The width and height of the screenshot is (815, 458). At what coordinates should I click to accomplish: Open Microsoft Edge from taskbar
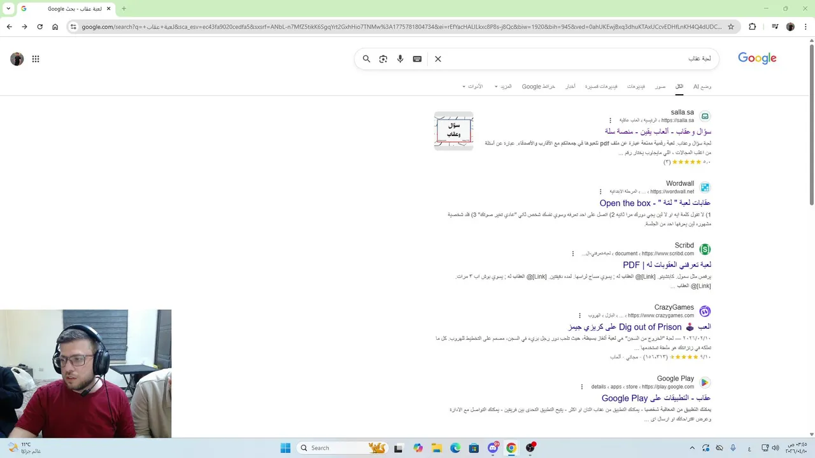point(455,448)
